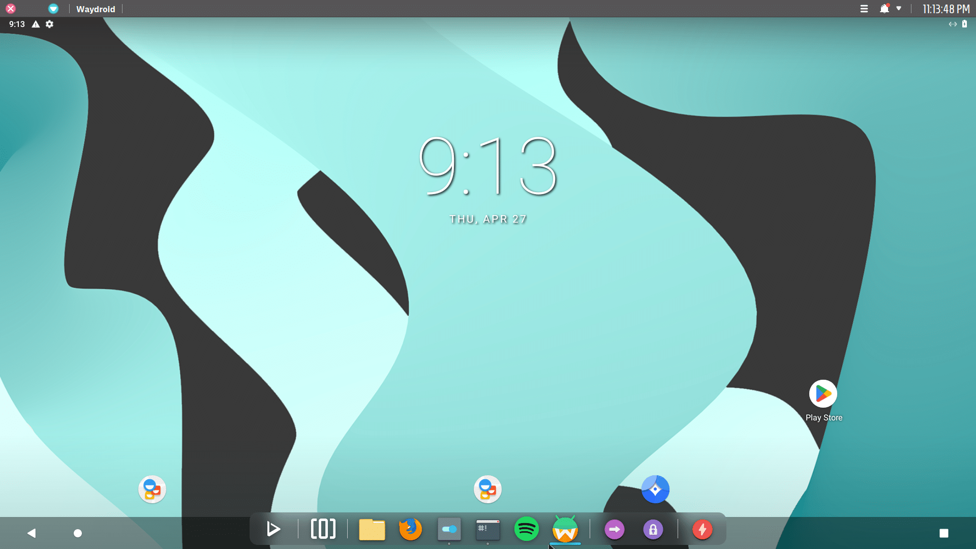The width and height of the screenshot is (976, 549).
Task: Open top-left hamburger menu
Action: point(863,9)
